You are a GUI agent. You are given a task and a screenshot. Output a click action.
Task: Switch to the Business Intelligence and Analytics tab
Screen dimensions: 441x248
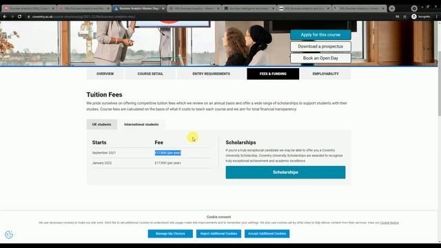(x=249, y=8)
